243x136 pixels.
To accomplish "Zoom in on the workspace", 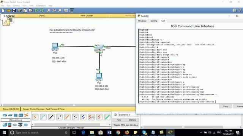I will 48,11.
